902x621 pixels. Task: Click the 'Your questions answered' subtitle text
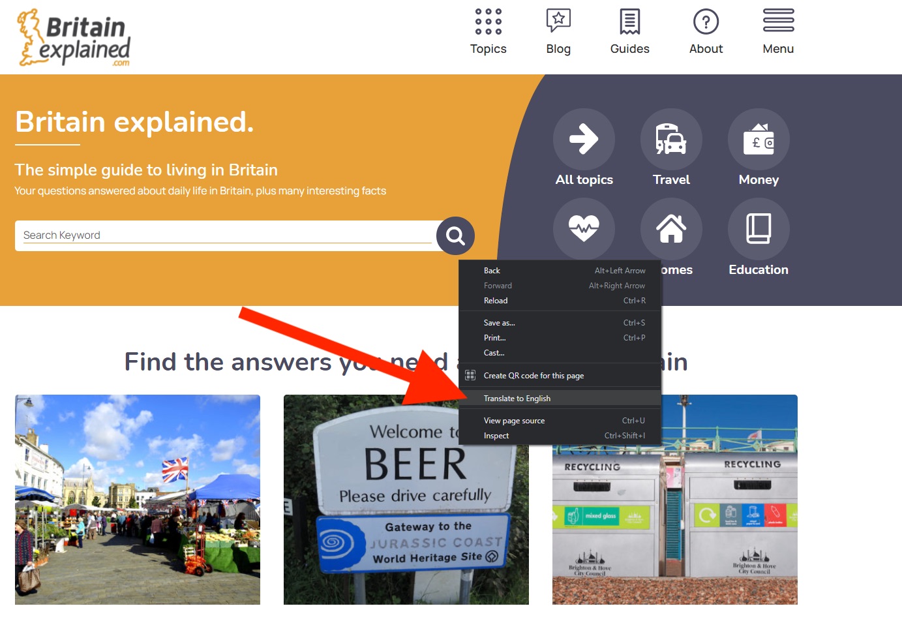[x=200, y=191]
